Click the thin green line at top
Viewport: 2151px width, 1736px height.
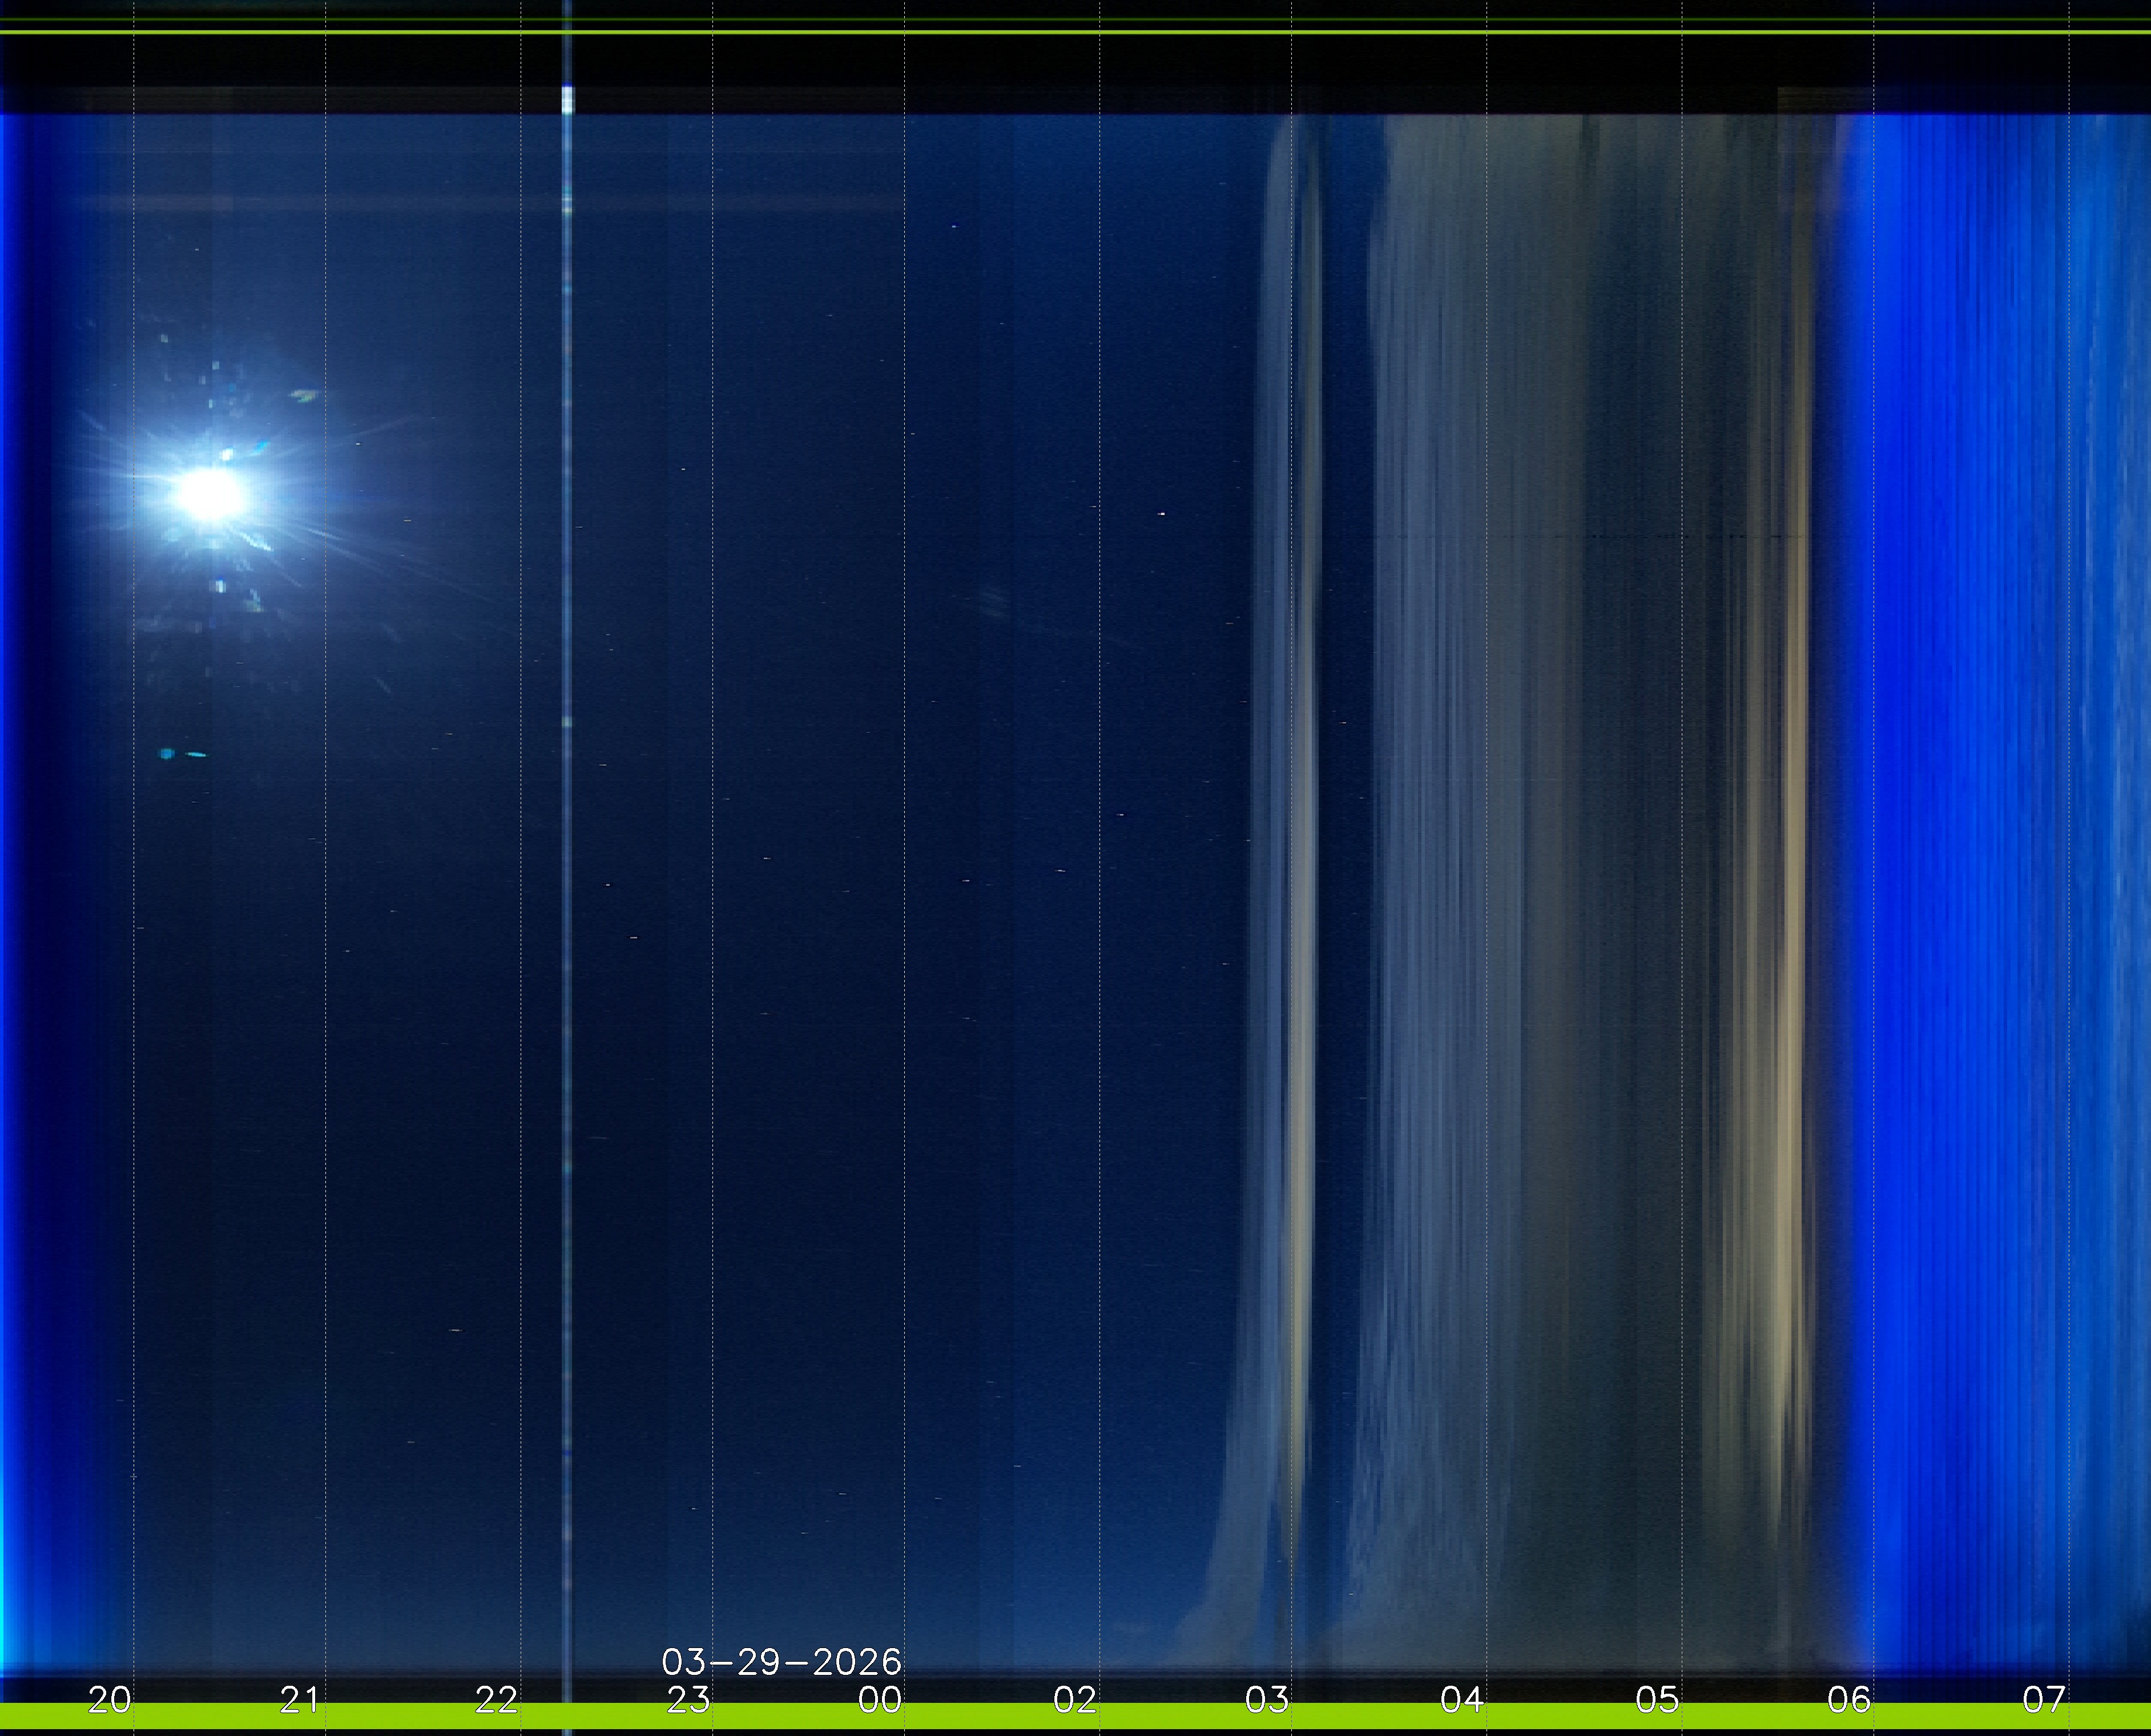coord(1075,32)
